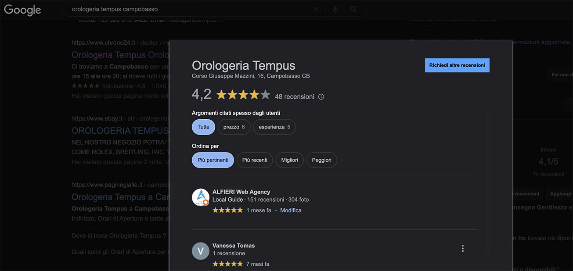Filter reviews by prezzo topic
This screenshot has width=573, height=271.
pyautogui.click(x=234, y=127)
